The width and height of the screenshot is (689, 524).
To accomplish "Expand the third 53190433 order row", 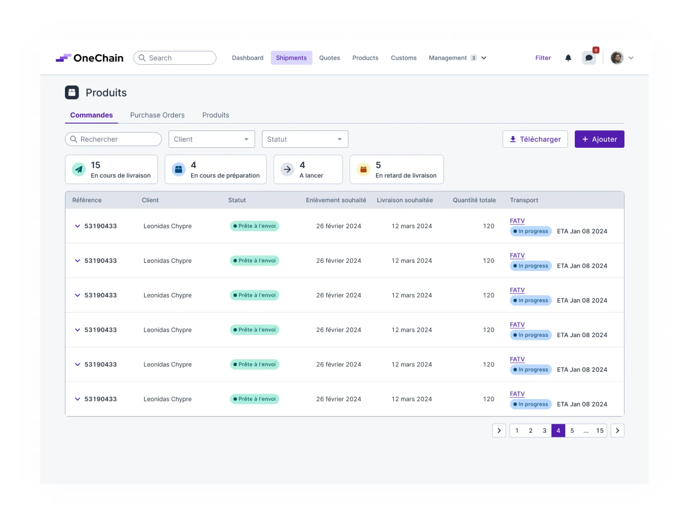I will coord(77,295).
